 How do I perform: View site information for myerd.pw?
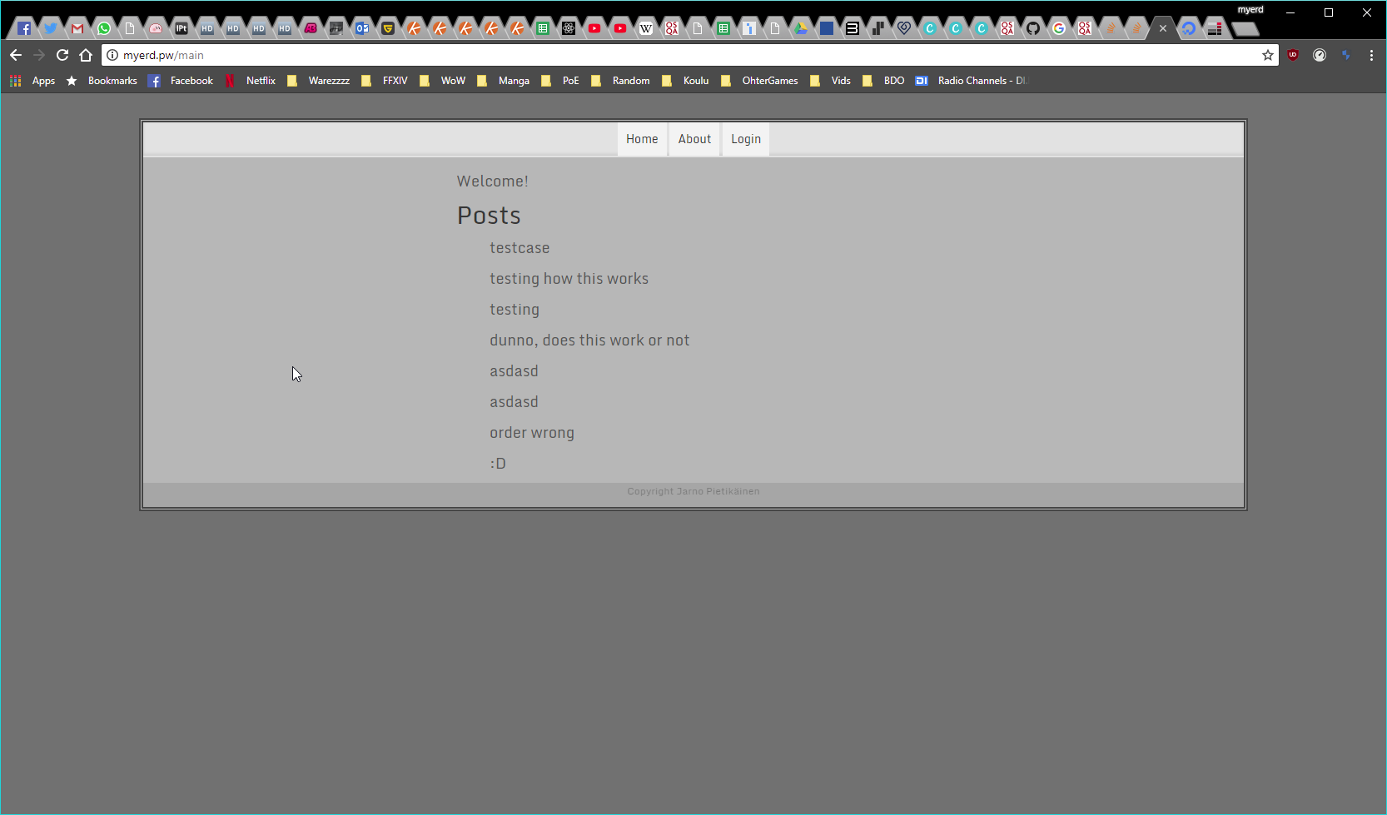(x=112, y=55)
